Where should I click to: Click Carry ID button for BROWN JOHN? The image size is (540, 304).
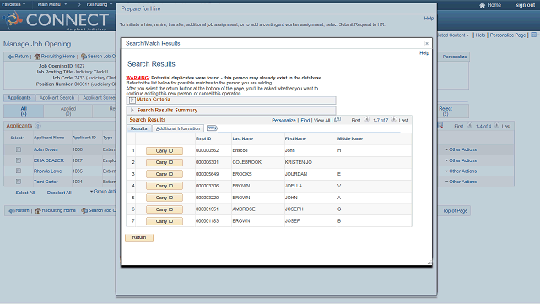165,198
